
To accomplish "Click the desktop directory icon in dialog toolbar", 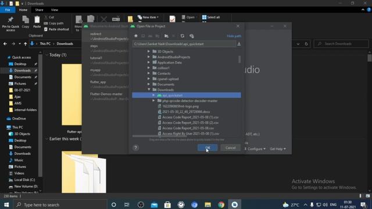I will (x=143, y=36).
